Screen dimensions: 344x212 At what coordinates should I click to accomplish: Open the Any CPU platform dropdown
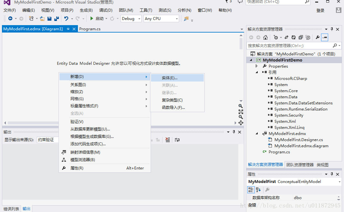[177, 19]
